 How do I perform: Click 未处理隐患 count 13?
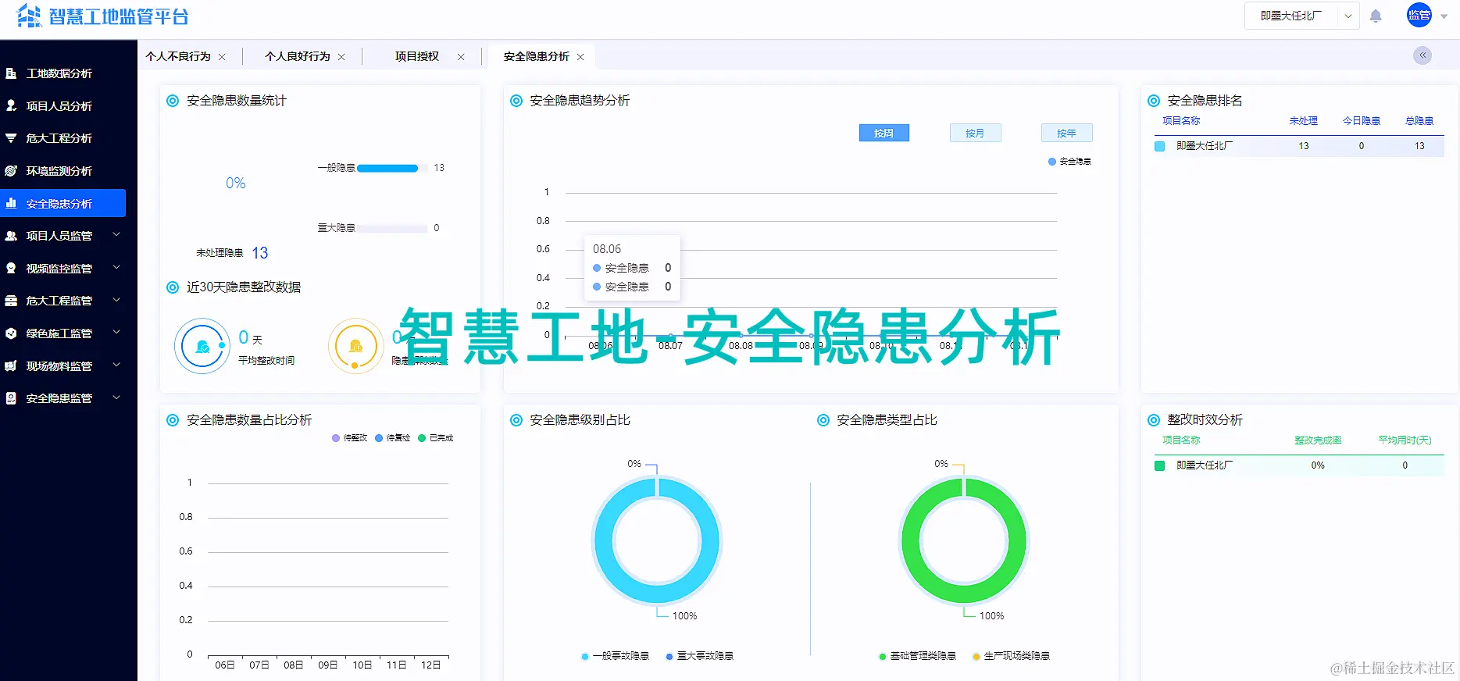[260, 253]
